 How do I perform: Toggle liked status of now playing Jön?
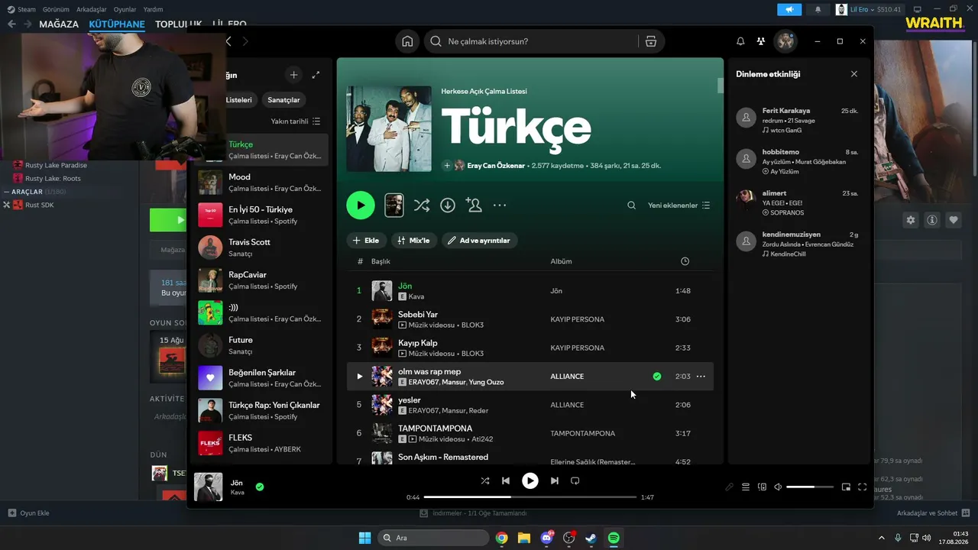[x=260, y=487]
